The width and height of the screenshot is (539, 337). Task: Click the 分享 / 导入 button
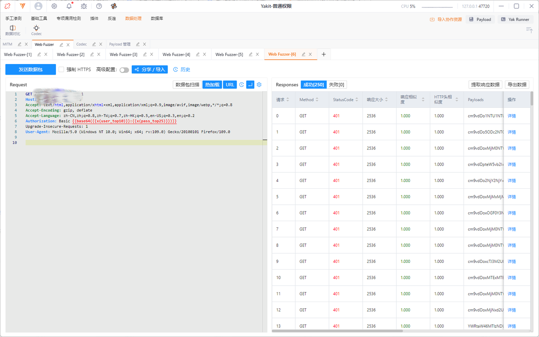150,70
